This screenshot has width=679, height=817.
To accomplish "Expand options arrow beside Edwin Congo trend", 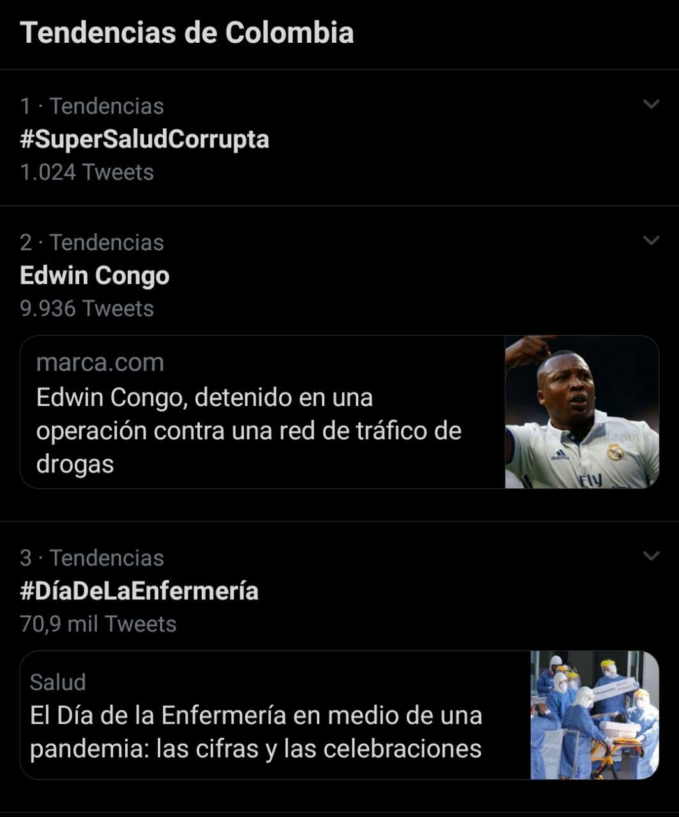I will (x=651, y=241).
